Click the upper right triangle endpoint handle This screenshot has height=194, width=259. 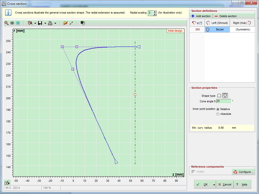(138, 47)
